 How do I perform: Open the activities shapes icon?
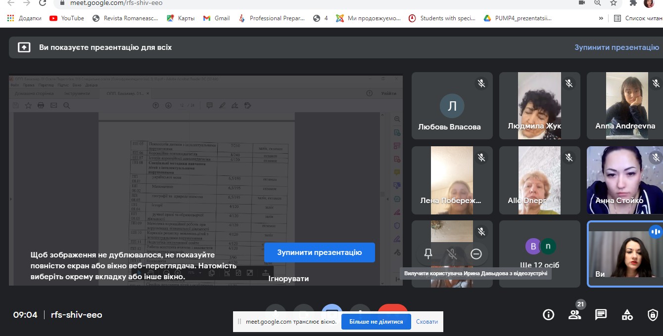pos(627,315)
